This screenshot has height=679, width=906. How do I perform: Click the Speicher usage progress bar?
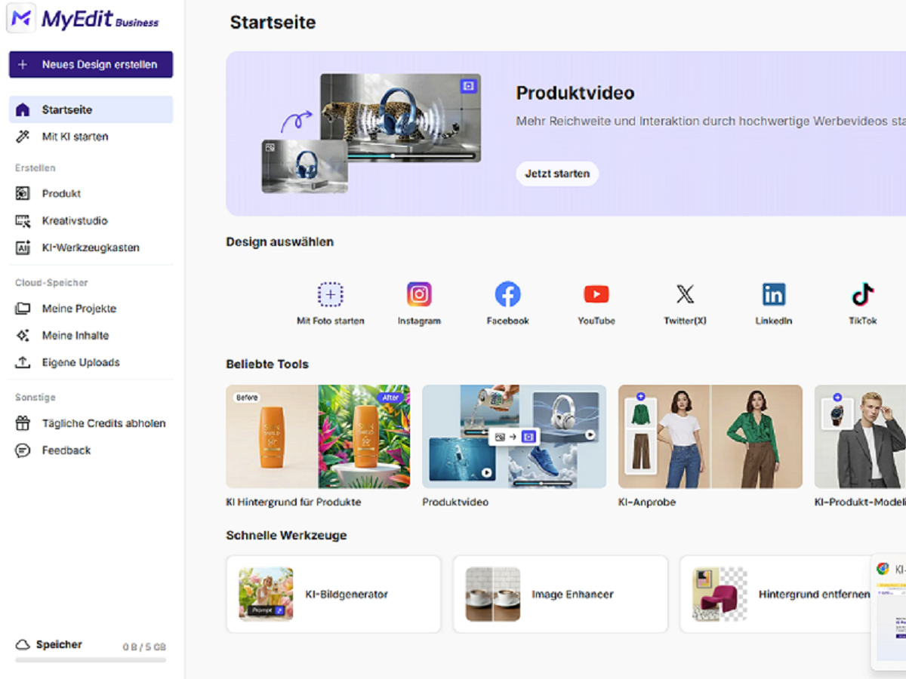pyautogui.click(x=91, y=660)
